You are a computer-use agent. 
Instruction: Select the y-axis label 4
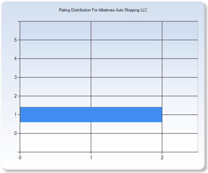16,58
